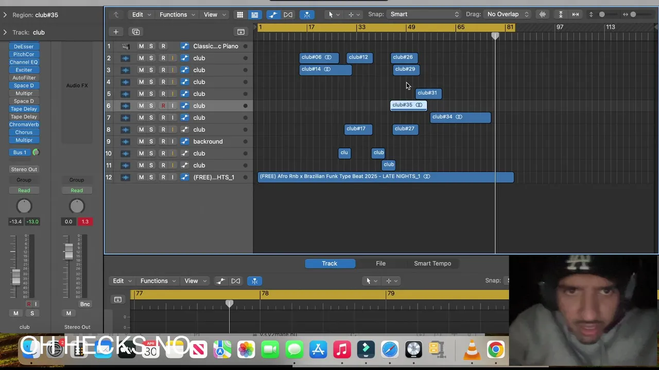The image size is (659, 370).
Task: Open the Channel EQ plug-in slot
Action: coord(24,62)
